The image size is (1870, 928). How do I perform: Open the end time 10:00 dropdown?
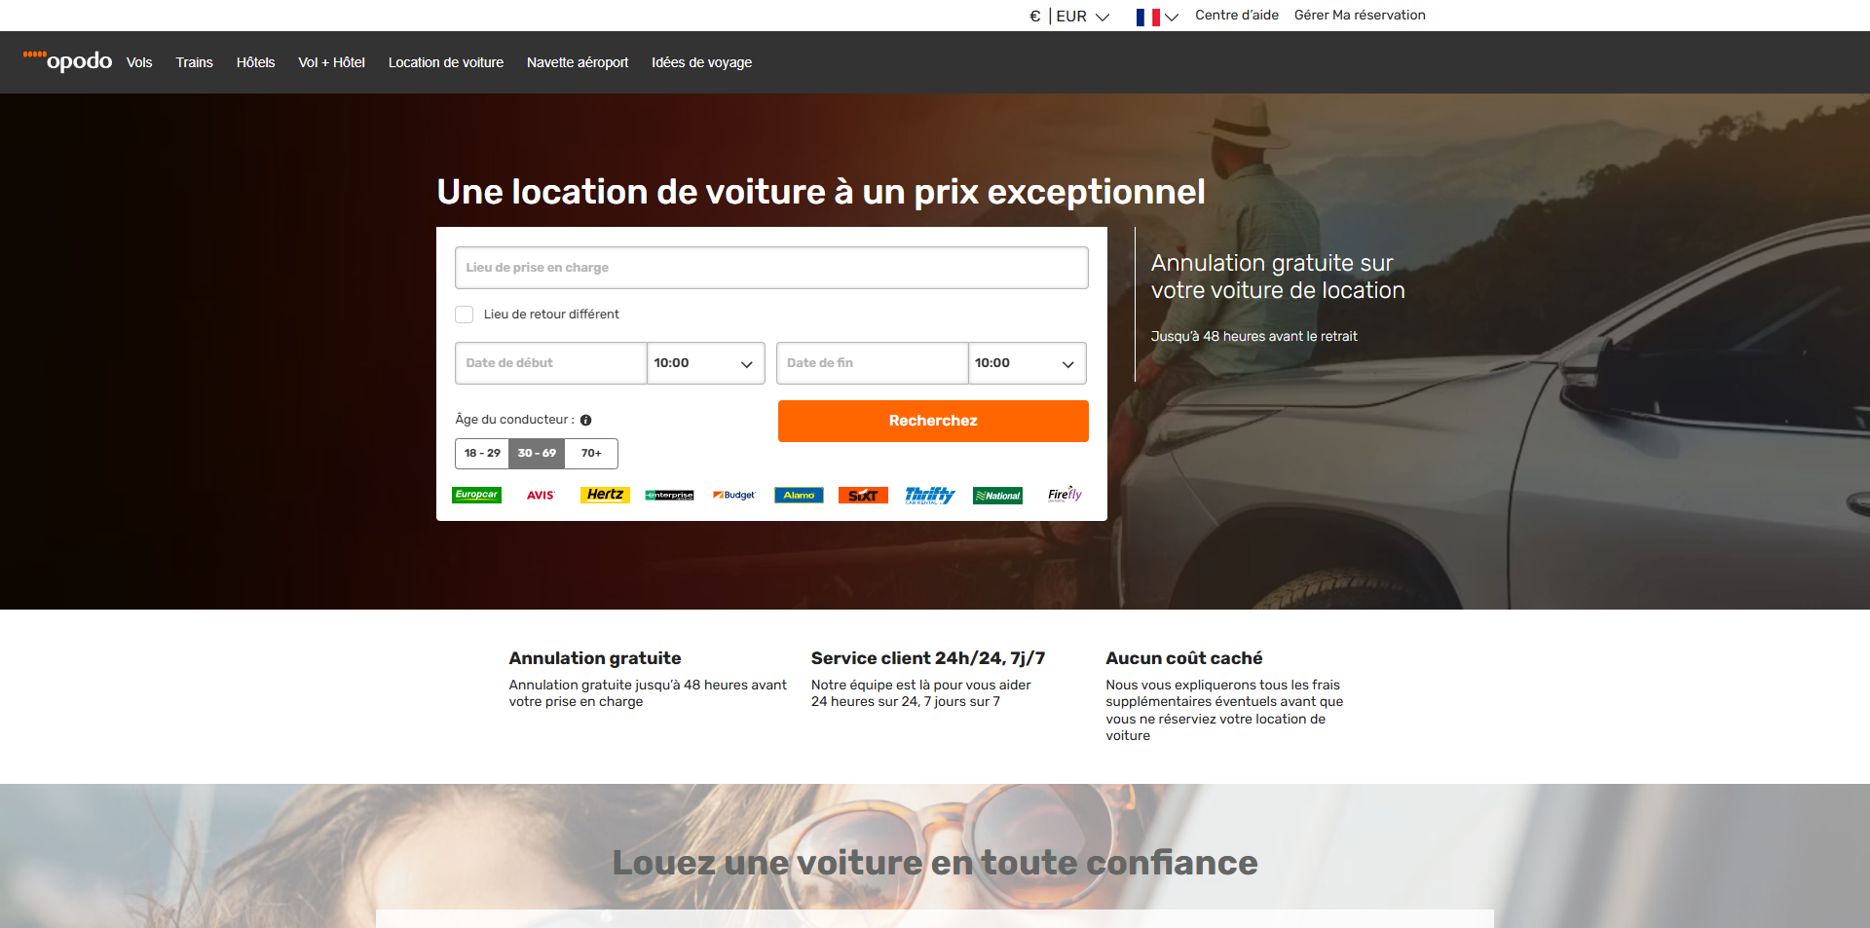point(1027,363)
